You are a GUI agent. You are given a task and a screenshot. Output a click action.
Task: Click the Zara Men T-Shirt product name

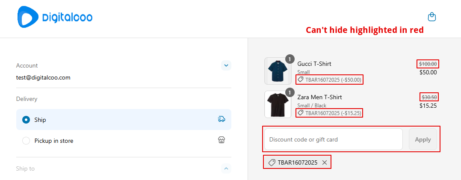tap(319, 97)
